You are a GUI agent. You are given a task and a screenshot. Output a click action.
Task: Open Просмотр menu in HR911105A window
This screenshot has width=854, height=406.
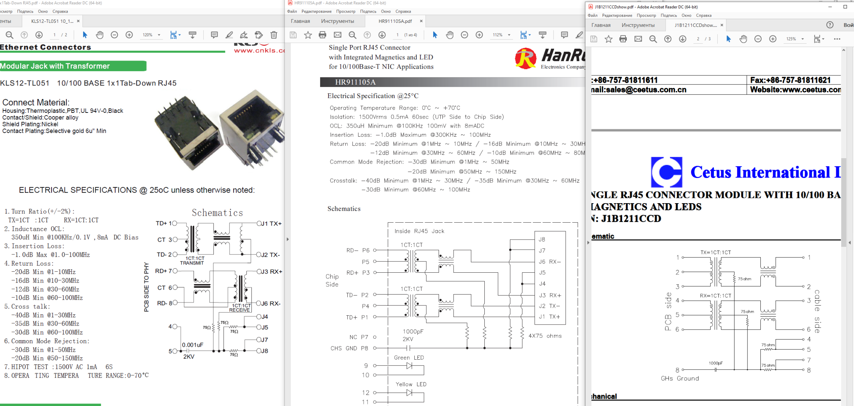click(x=346, y=11)
